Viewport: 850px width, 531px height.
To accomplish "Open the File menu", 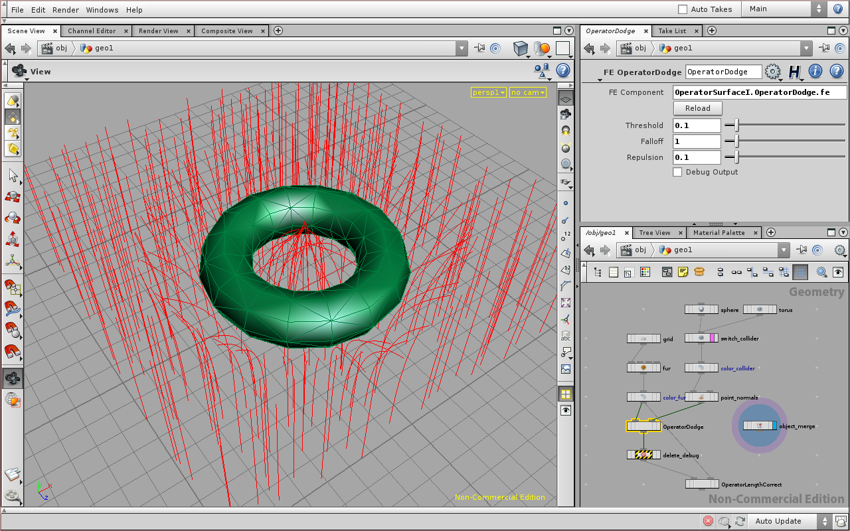I will [17, 10].
